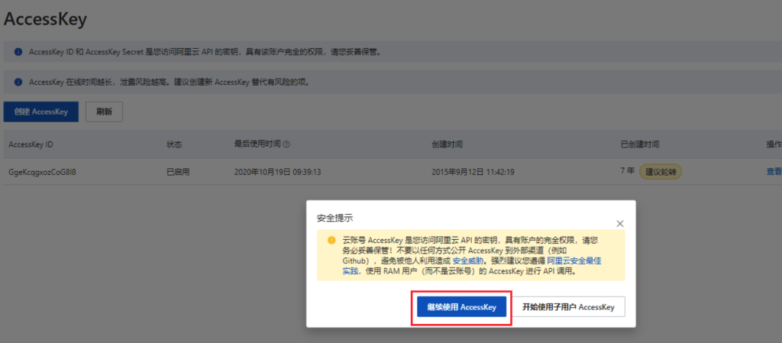Image resolution: width=782 pixels, height=343 pixels.
Task: Click the 建议轮转 tag
Action: (661, 172)
